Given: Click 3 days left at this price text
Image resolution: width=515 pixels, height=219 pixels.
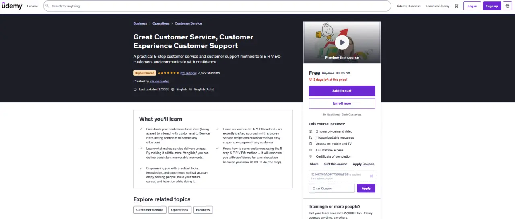Looking at the screenshot, I should (x=330, y=80).
